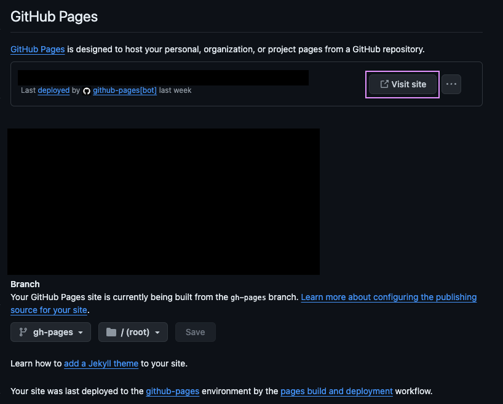Click the 'Branch' section heading

point(25,284)
